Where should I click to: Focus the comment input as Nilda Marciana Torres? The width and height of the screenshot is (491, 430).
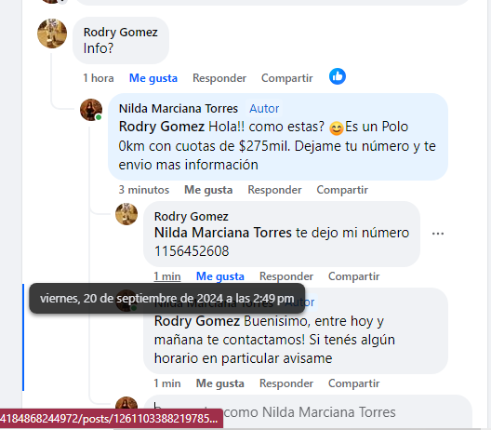point(308,411)
